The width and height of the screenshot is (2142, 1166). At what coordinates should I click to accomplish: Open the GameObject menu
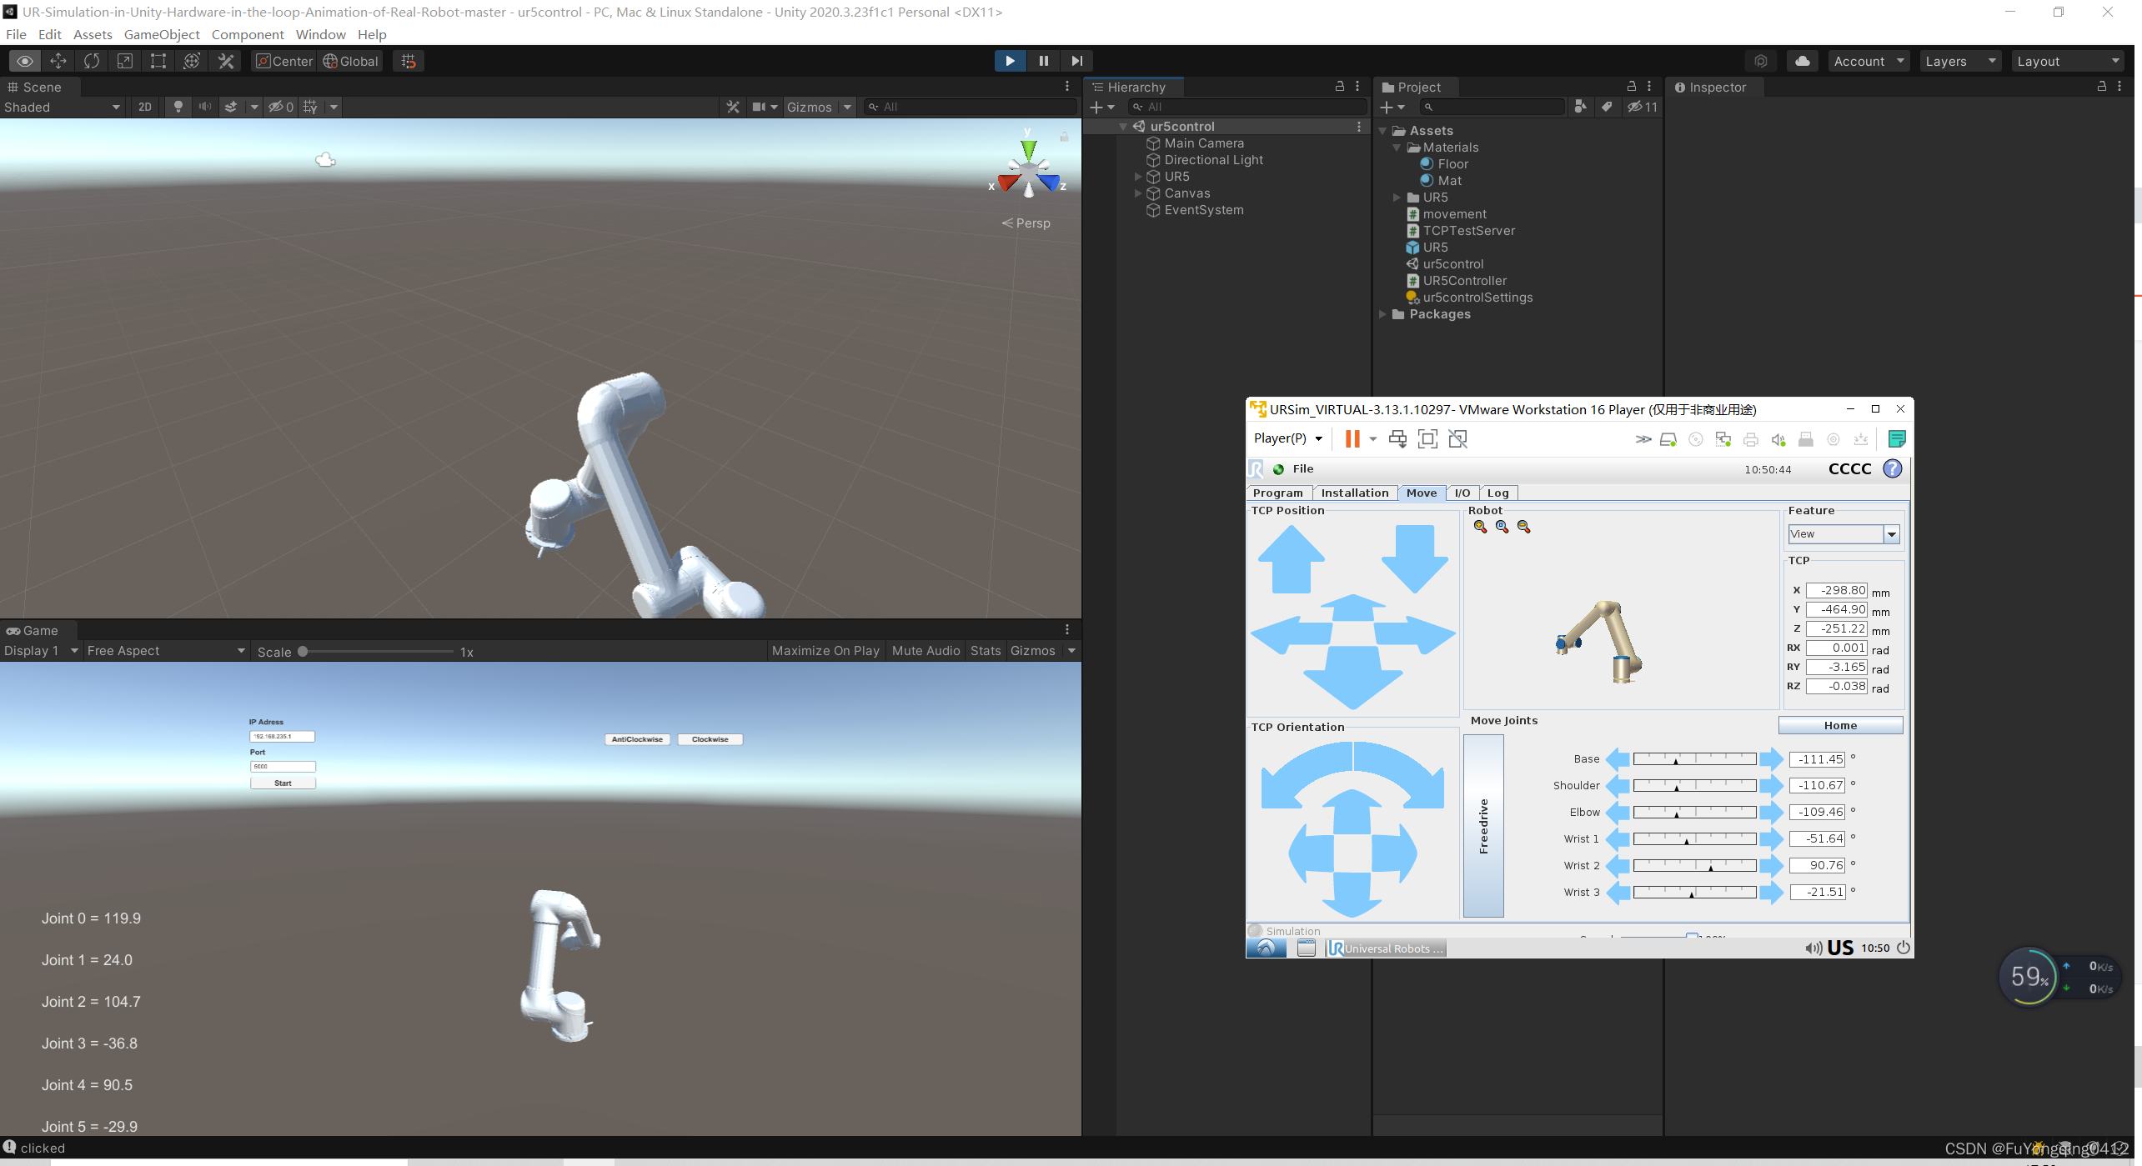pyautogui.click(x=161, y=34)
